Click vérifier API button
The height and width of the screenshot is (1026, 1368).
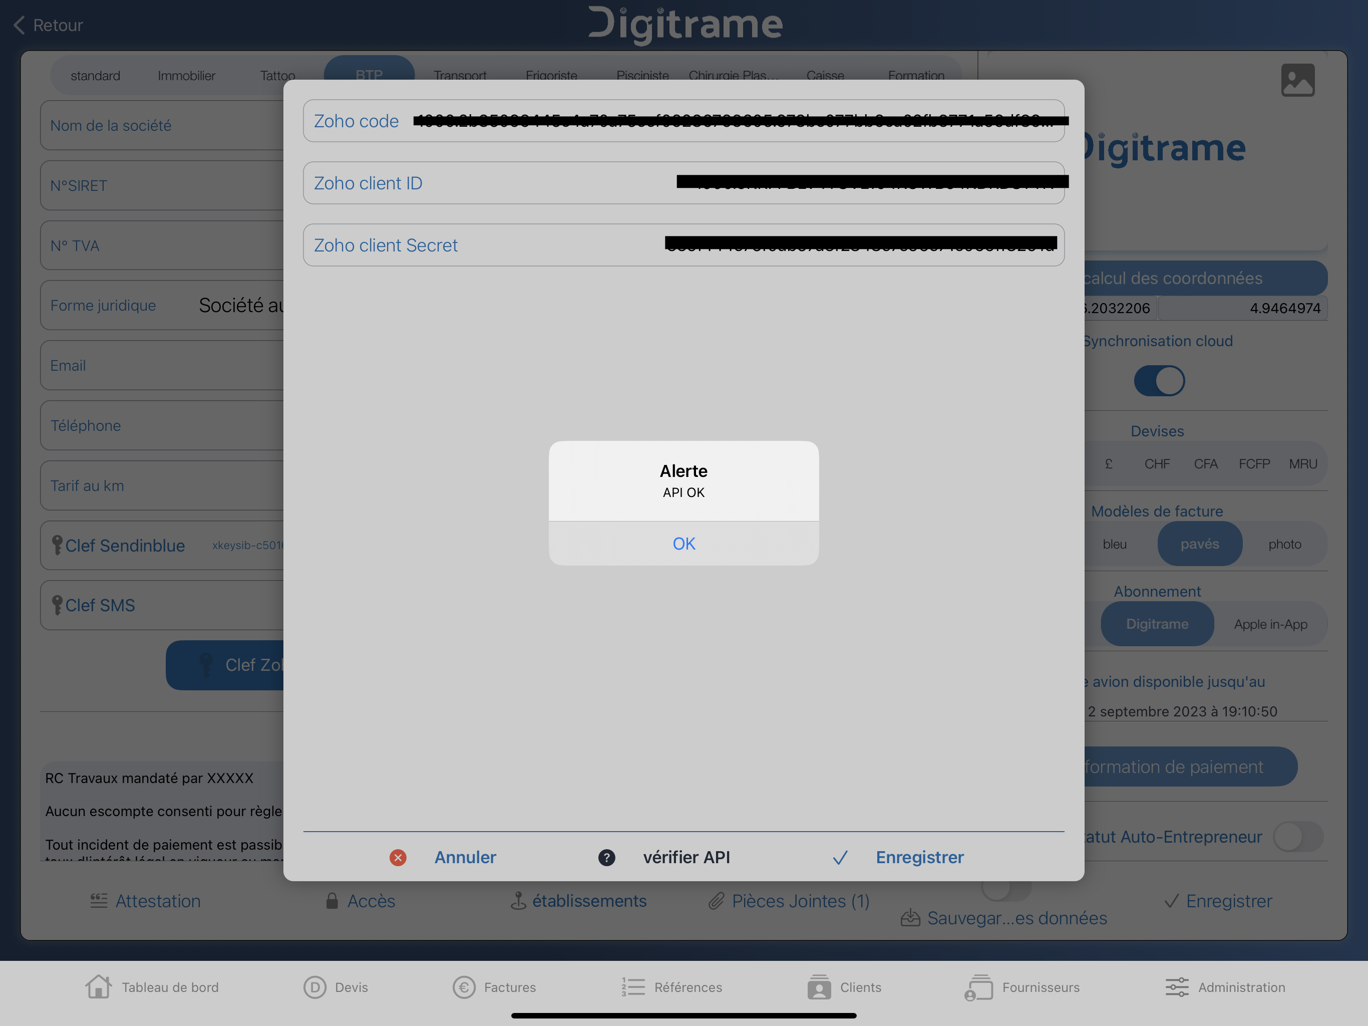pos(686,857)
